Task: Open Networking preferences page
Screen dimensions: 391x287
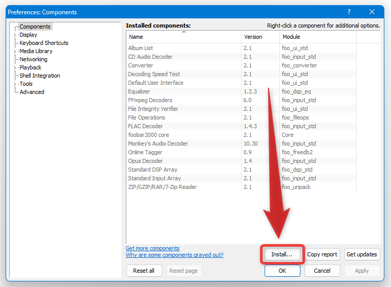Action: click(x=33, y=59)
